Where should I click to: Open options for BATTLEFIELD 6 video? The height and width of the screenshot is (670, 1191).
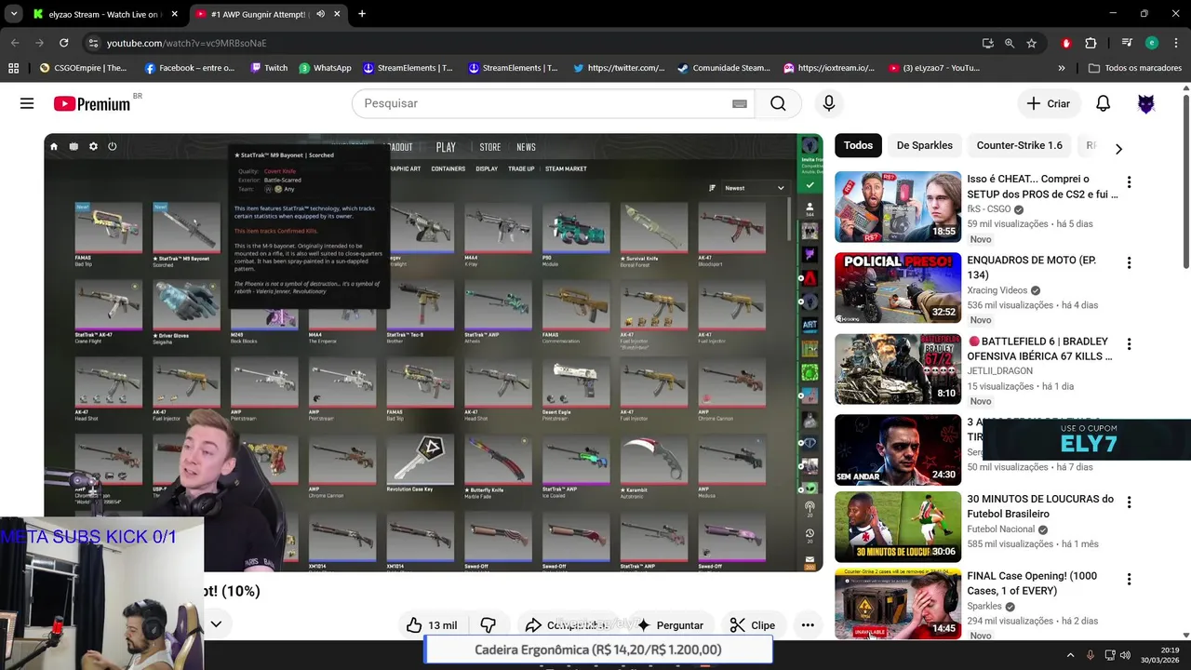coord(1129,344)
